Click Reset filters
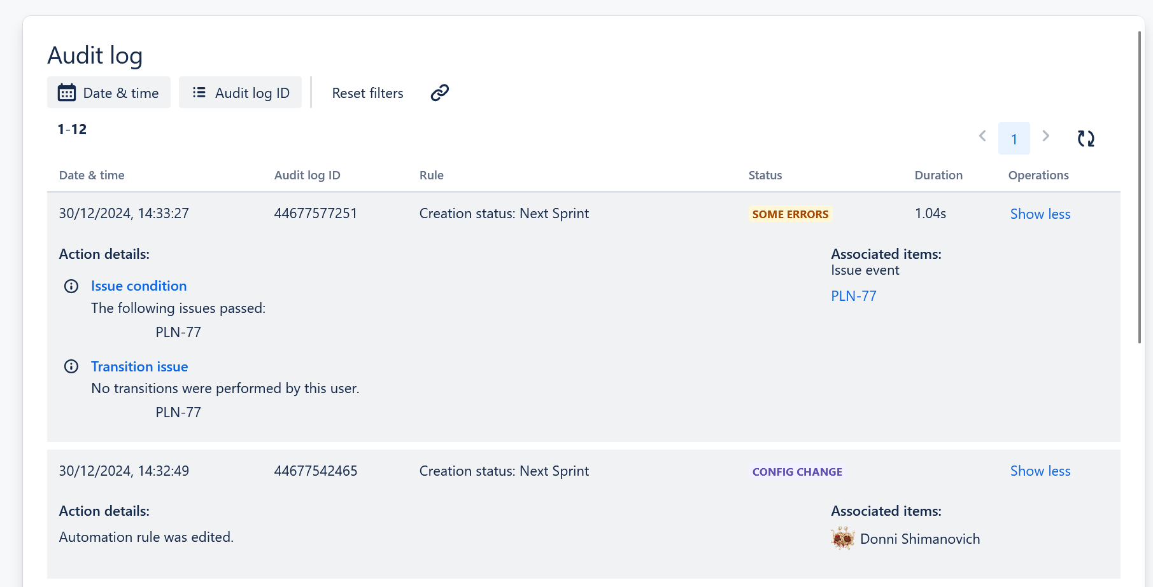 (367, 93)
